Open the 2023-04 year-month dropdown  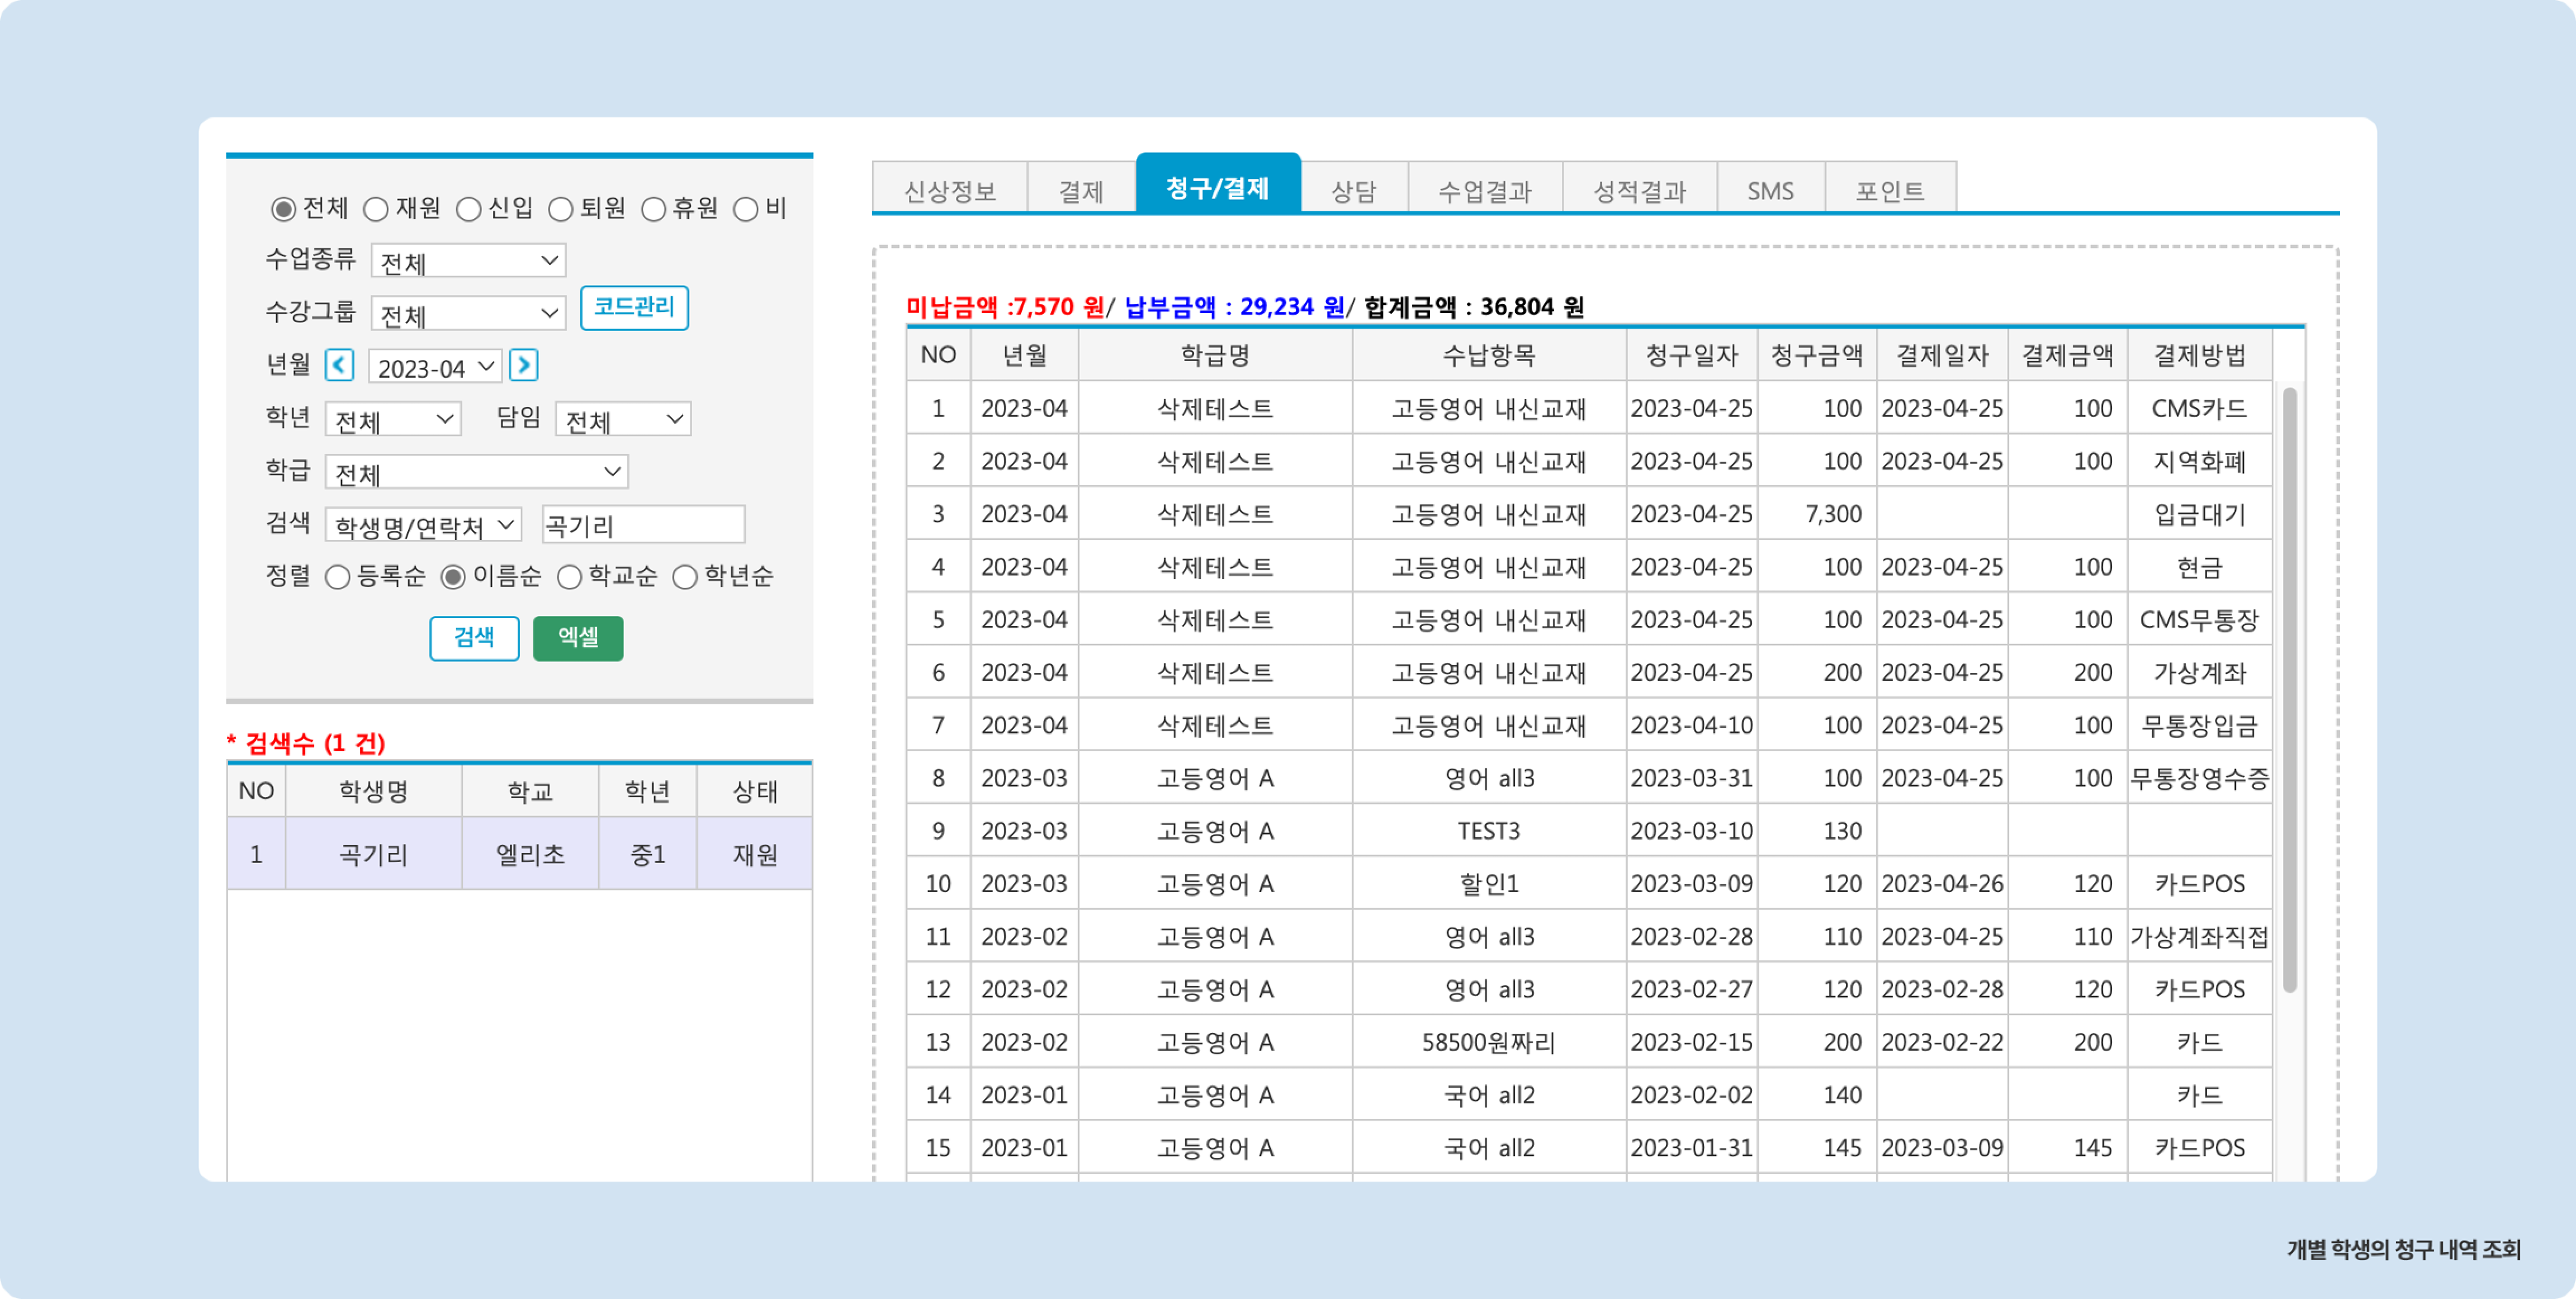435,367
